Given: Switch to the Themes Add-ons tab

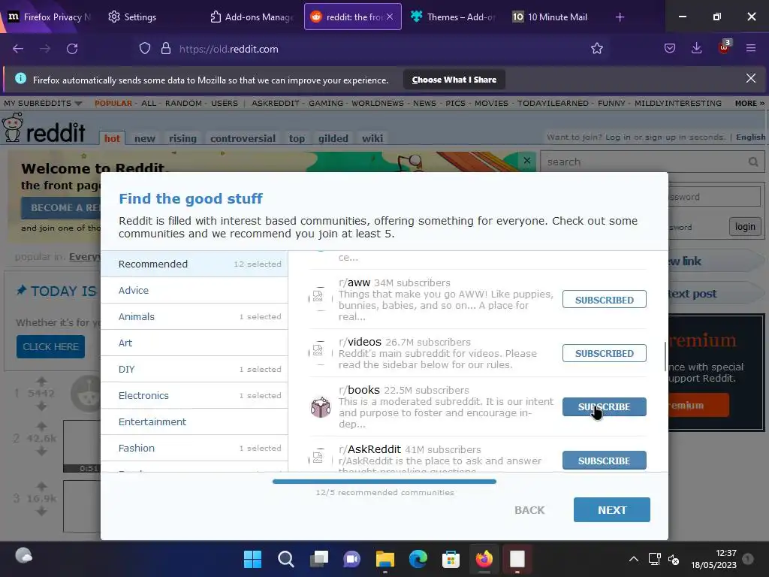Looking at the screenshot, I should pyautogui.click(x=454, y=17).
